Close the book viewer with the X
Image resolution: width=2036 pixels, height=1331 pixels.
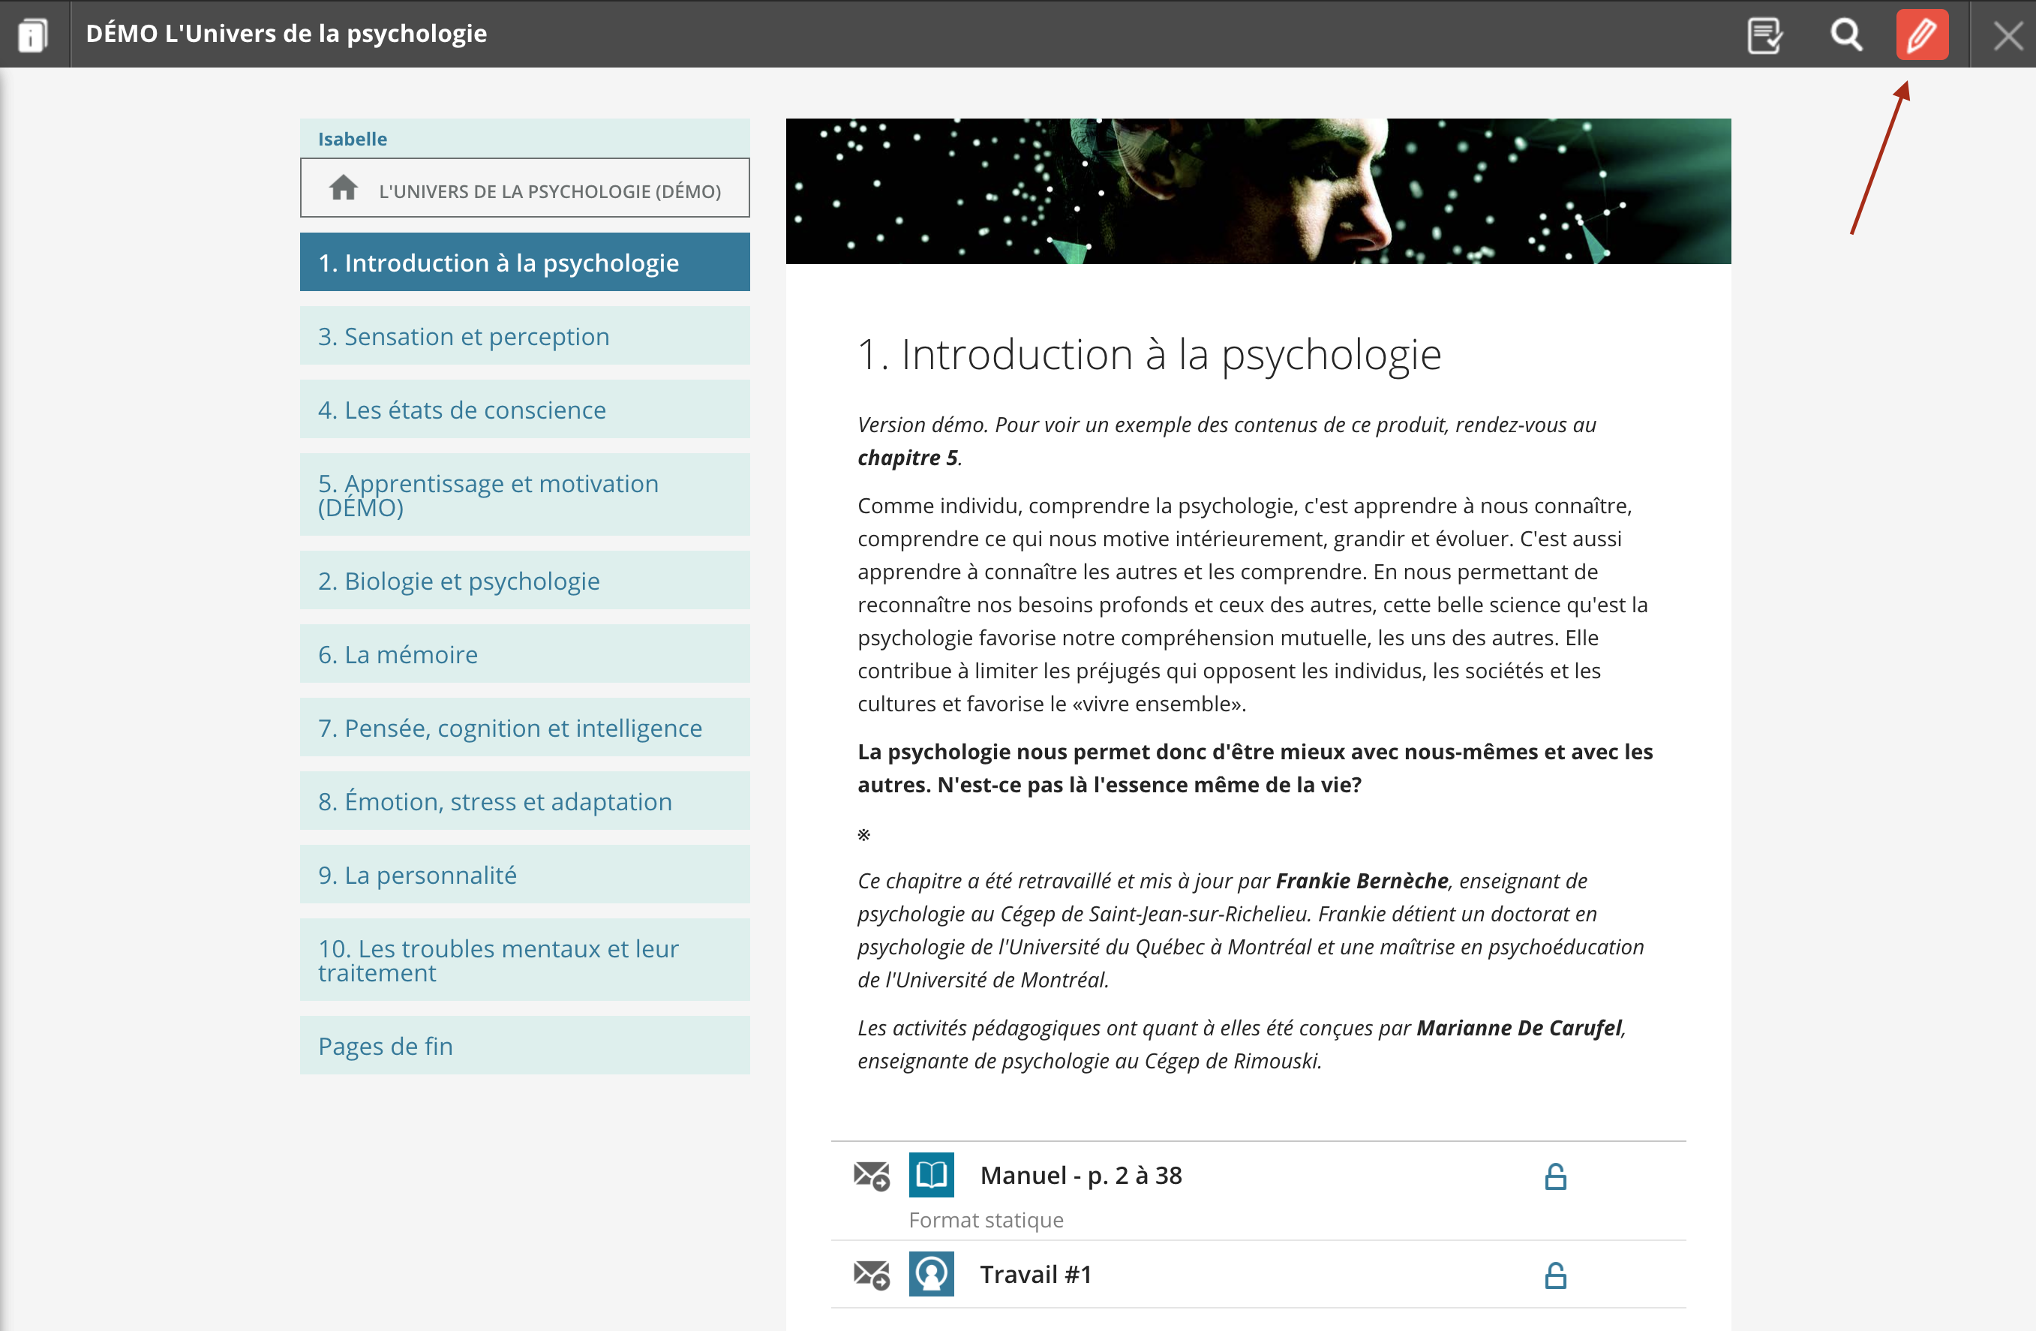click(x=2006, y=35)
